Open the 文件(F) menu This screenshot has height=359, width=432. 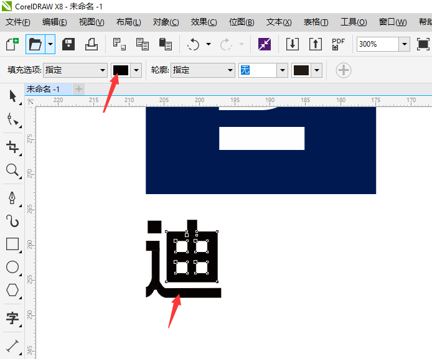pos(18,22)
